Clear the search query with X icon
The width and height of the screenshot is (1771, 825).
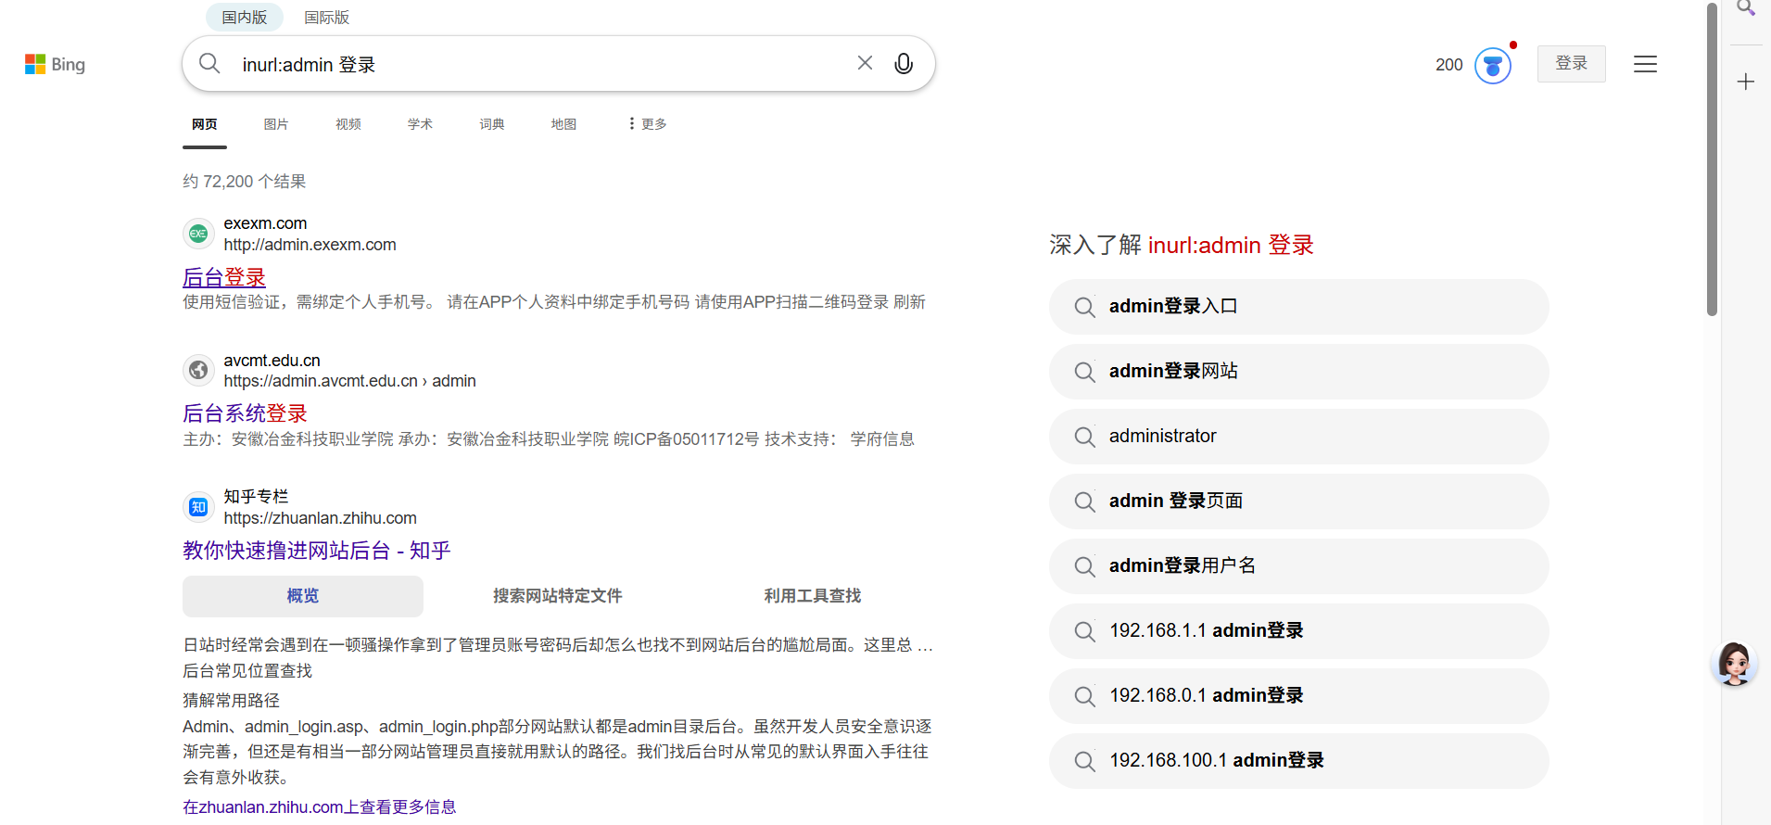coord(865,63)
